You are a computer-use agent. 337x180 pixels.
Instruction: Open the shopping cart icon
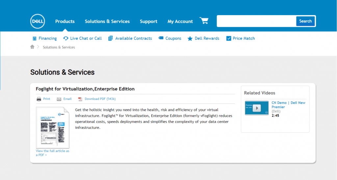point(204,21)
